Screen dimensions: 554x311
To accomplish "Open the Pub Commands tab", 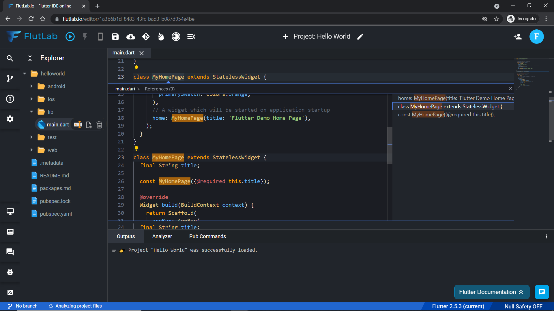I will click(x=207, y=236).
